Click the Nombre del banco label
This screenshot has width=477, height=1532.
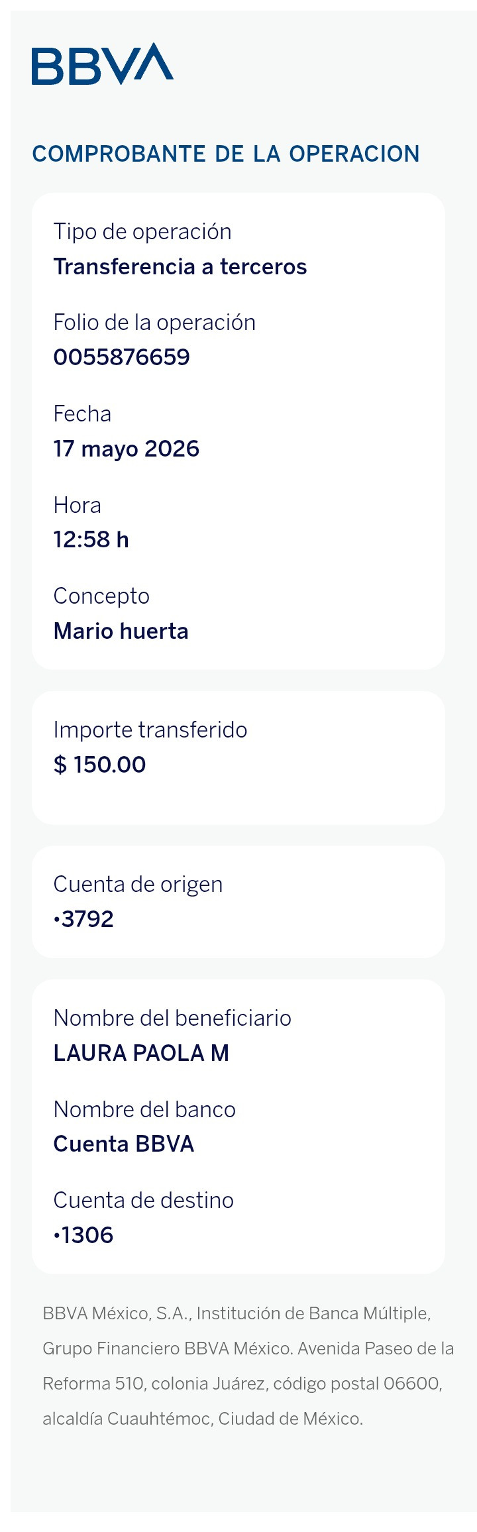click(144, 1109)
